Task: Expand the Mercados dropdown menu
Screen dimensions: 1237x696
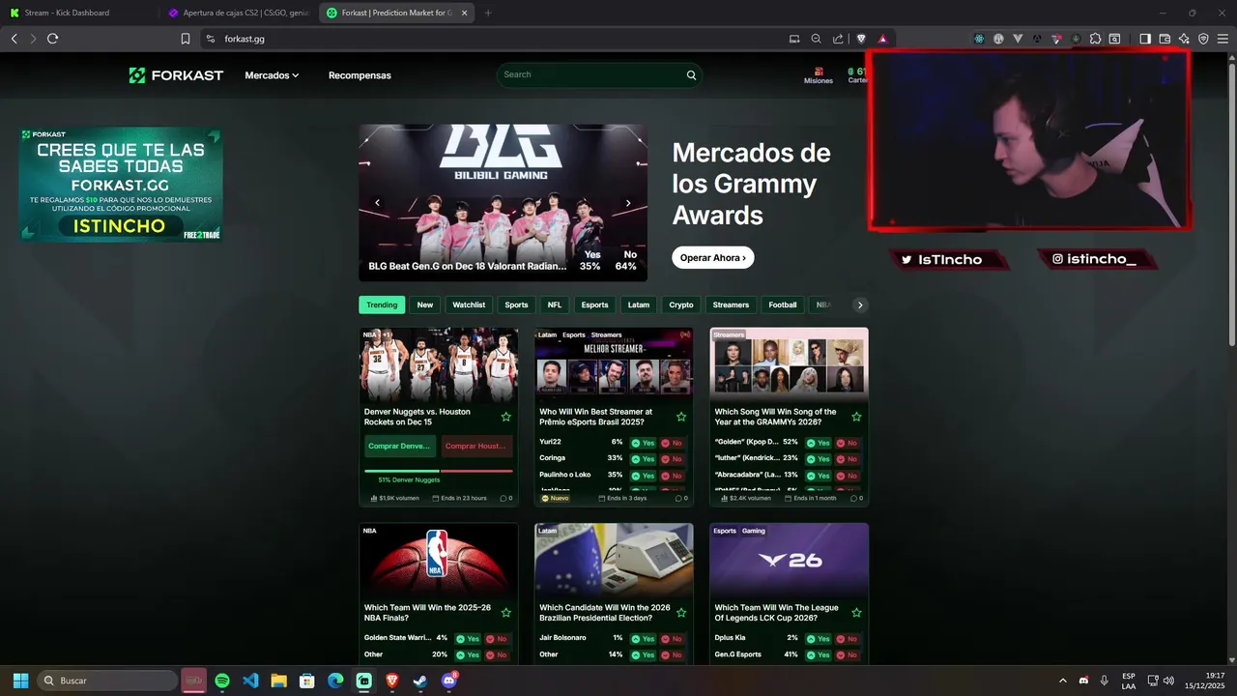Action: coord(272,75)
